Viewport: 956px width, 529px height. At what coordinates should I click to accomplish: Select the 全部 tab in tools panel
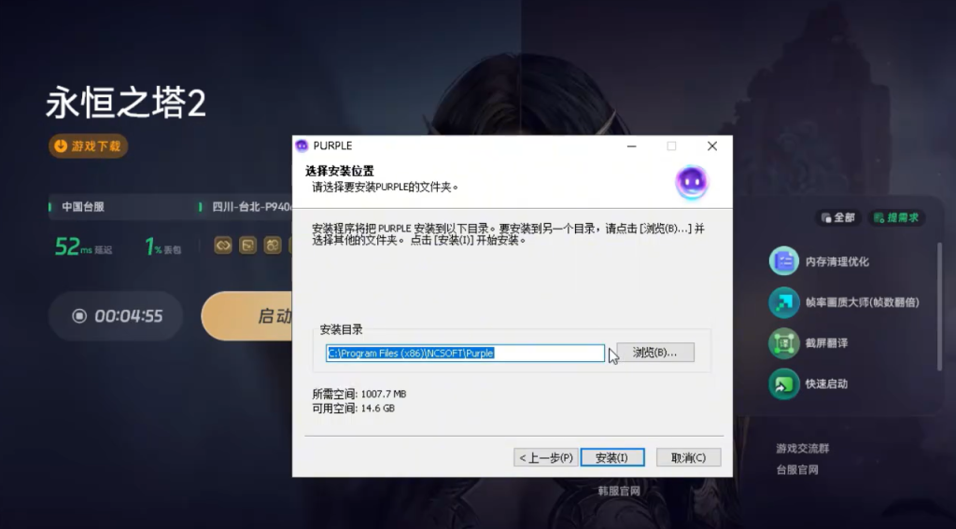click(837, 217)
